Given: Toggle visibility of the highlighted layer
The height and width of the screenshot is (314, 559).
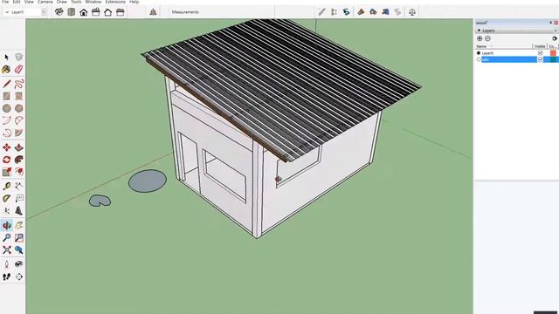Looking at the screenshot, I should (540, 59).
